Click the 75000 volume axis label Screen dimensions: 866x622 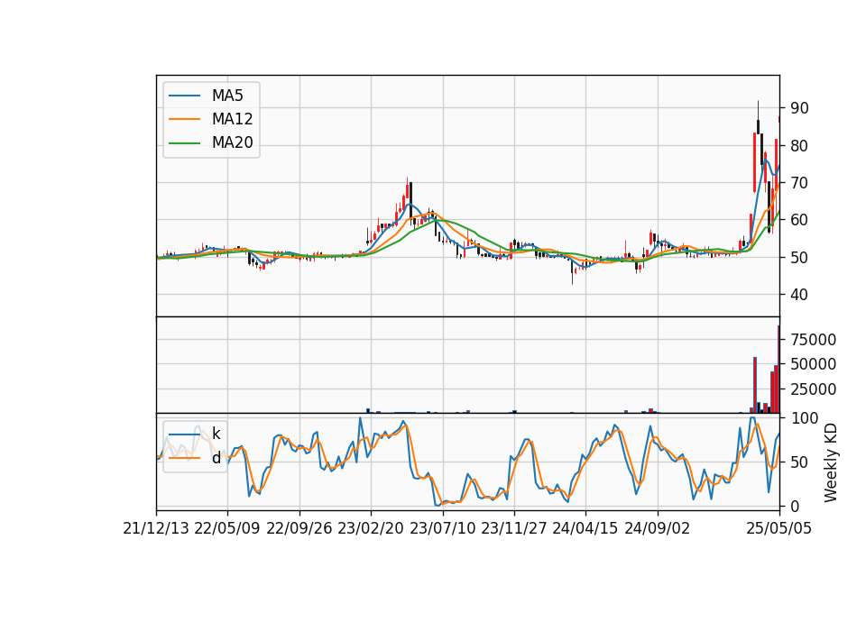click(813, 340)
